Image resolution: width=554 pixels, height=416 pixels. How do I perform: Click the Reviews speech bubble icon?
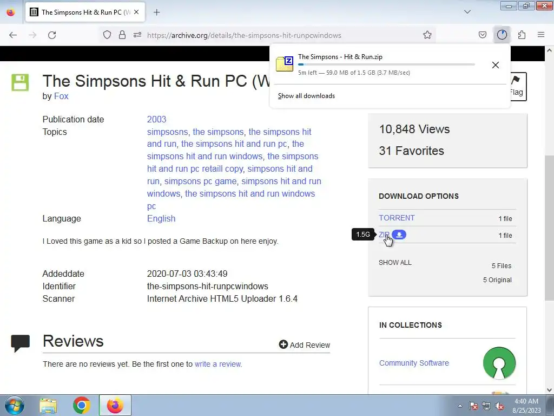click(20, 343)
